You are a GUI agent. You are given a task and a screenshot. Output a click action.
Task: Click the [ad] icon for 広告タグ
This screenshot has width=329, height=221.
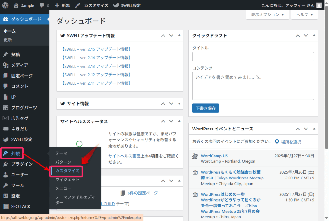point(6,118)
